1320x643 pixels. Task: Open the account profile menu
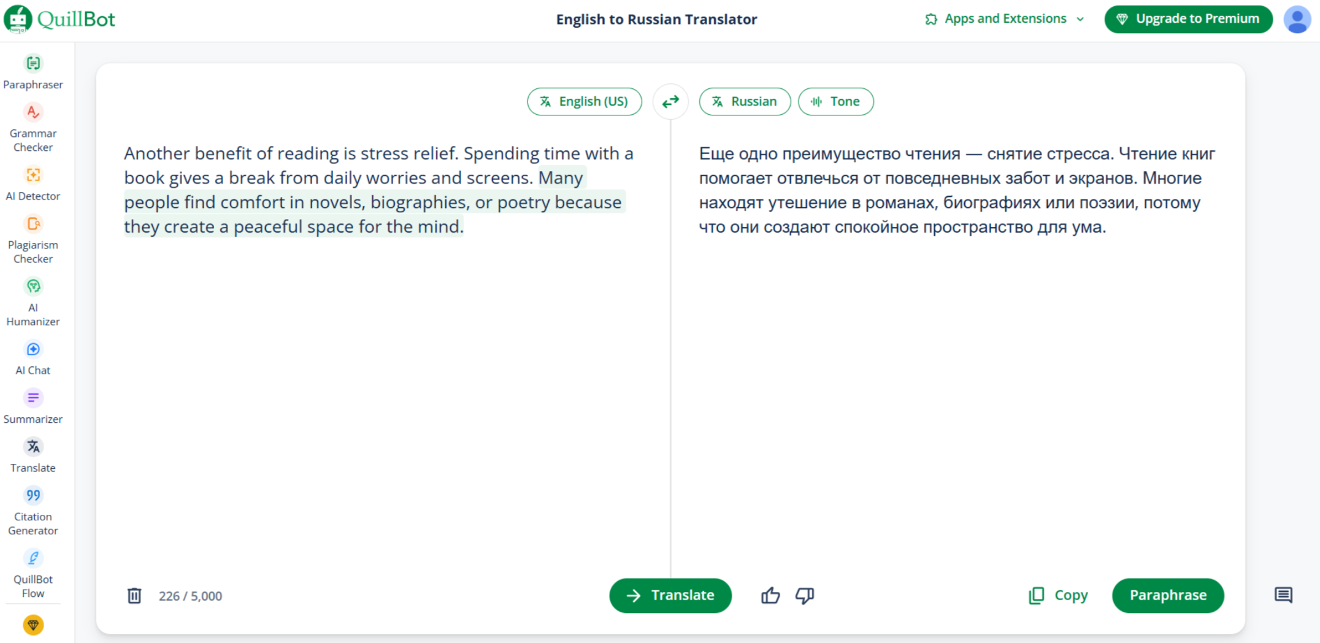tap(1297, 19)
